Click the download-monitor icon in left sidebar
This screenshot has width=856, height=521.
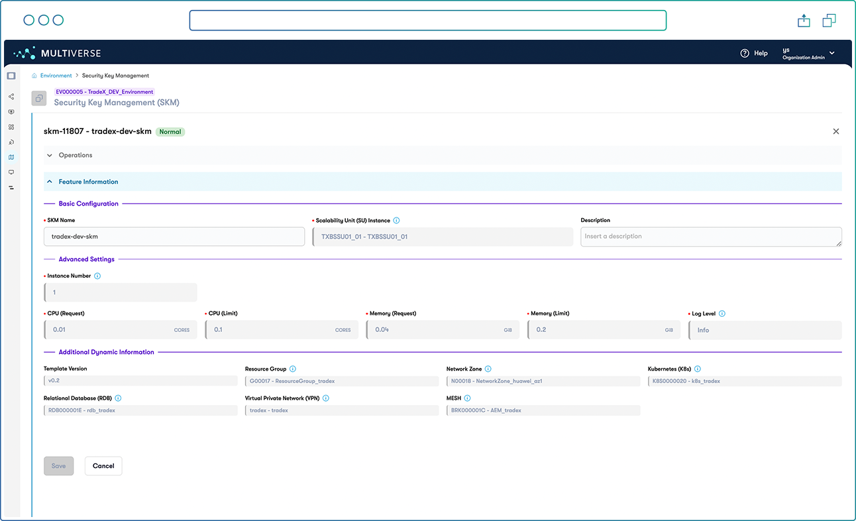(x=11, y=112)
